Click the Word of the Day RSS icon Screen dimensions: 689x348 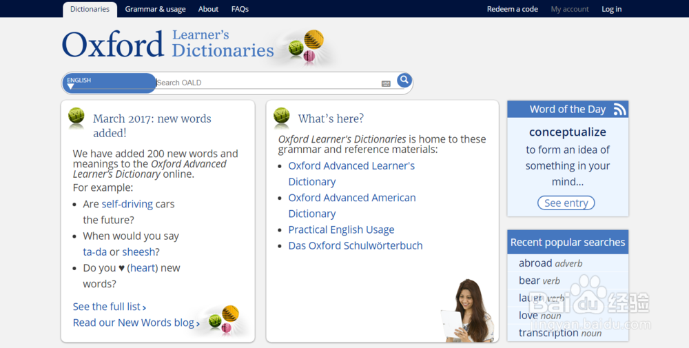tap(619, 109)
